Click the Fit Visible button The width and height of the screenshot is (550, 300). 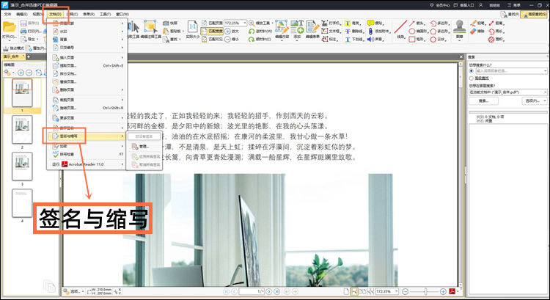click(x=212, y=40)
